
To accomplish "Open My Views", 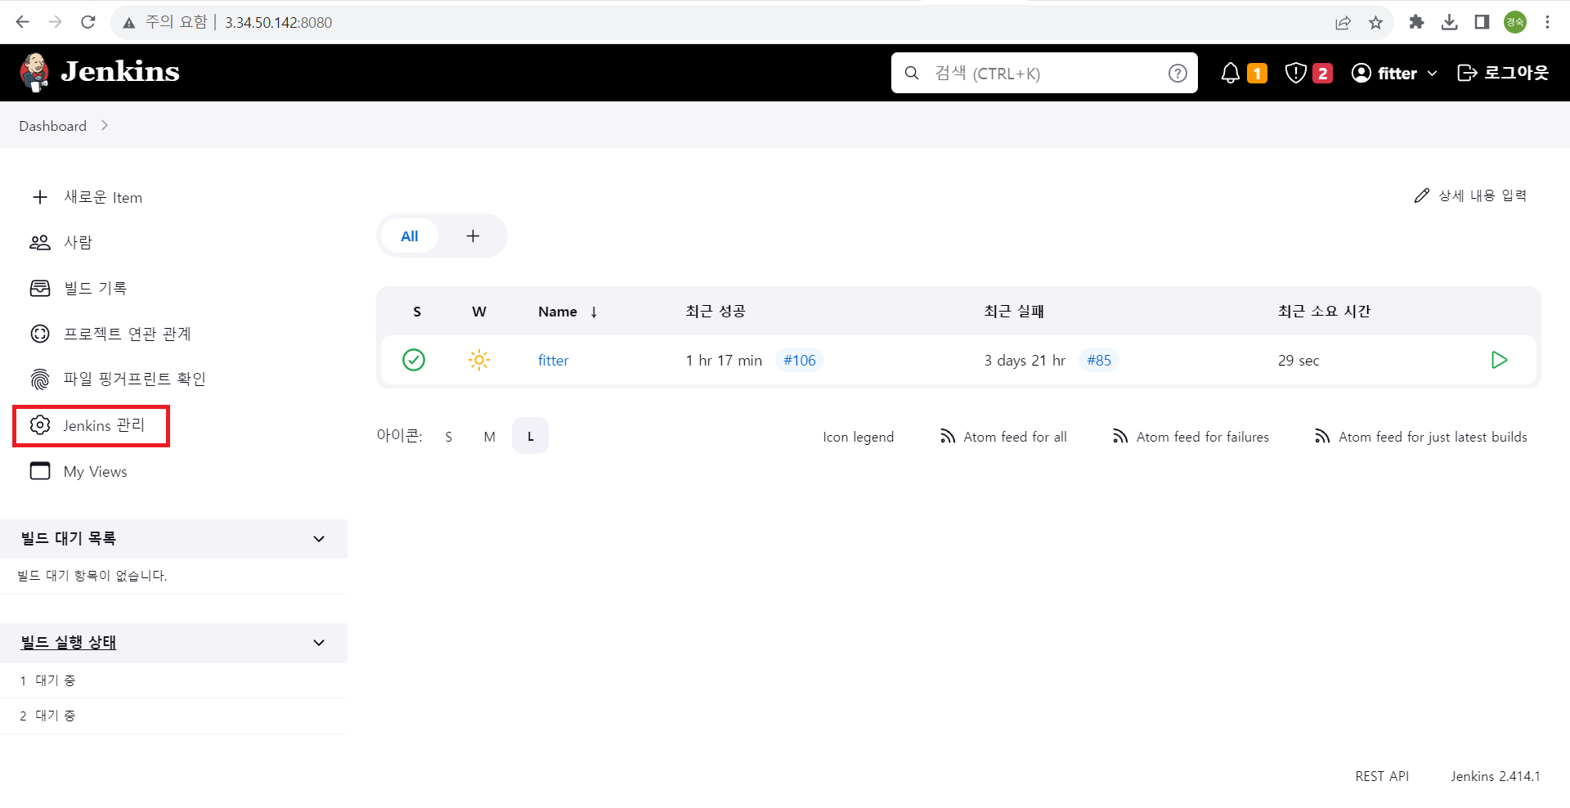I will [78, 471].
